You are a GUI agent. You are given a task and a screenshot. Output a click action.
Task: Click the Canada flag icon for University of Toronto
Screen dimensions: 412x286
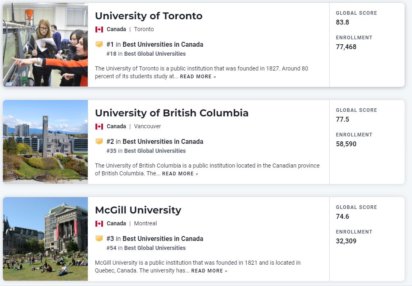[x=99, y=30]
